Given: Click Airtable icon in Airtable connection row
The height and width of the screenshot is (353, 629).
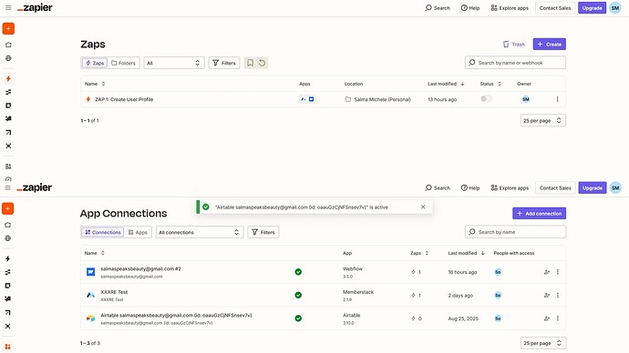Looking at the screenshot, I should (90, 318).
